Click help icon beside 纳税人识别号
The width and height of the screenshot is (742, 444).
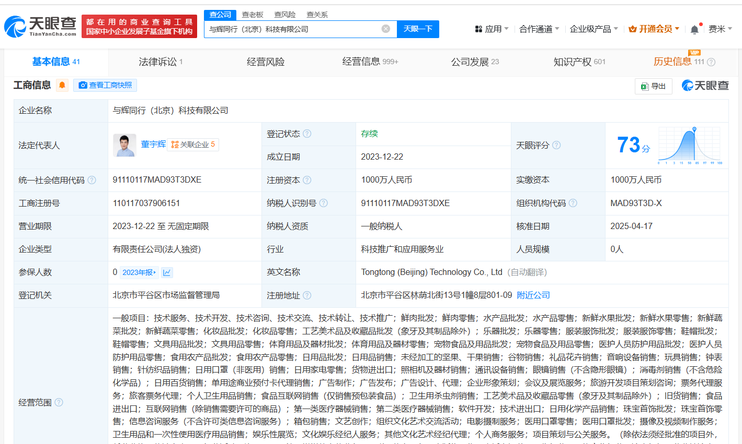(x=324, y=203)
